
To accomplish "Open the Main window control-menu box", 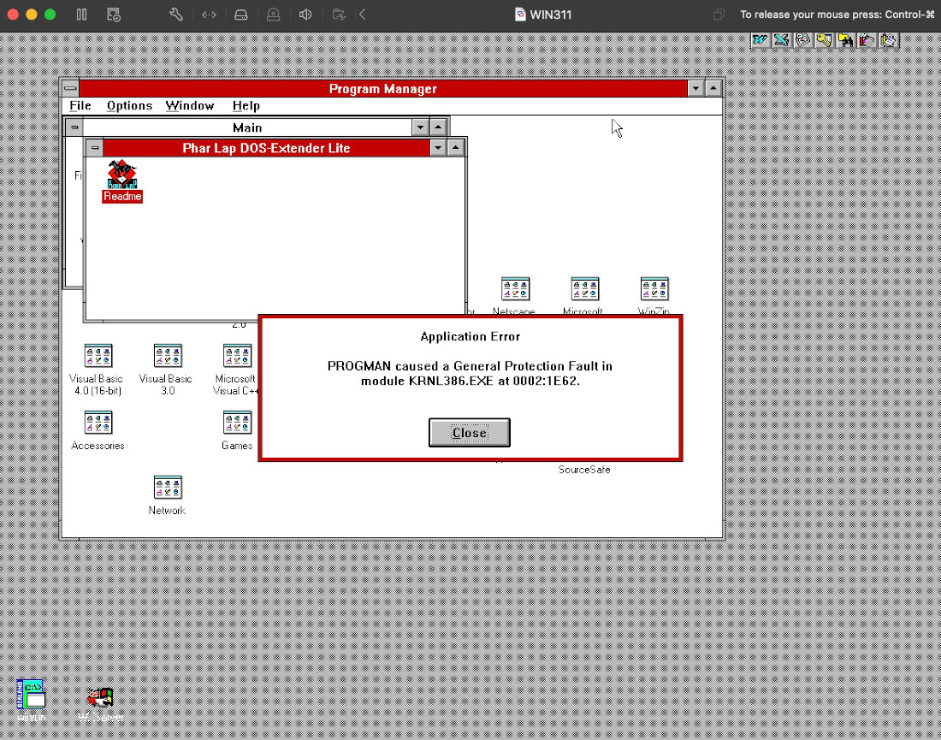I will pos(74,127).
